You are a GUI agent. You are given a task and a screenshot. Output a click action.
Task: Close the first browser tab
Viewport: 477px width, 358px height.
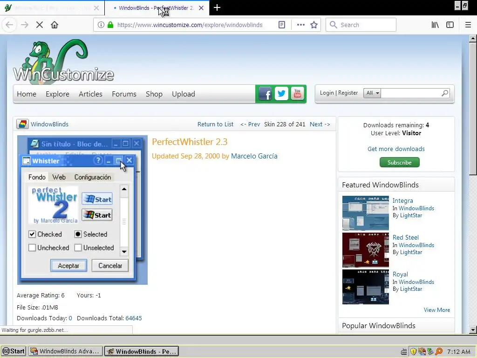click(x=96, y=8)
